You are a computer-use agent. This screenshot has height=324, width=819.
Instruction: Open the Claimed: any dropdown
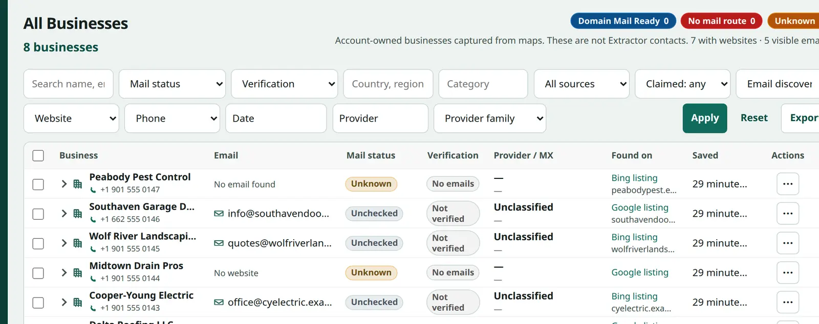point(683,84)
